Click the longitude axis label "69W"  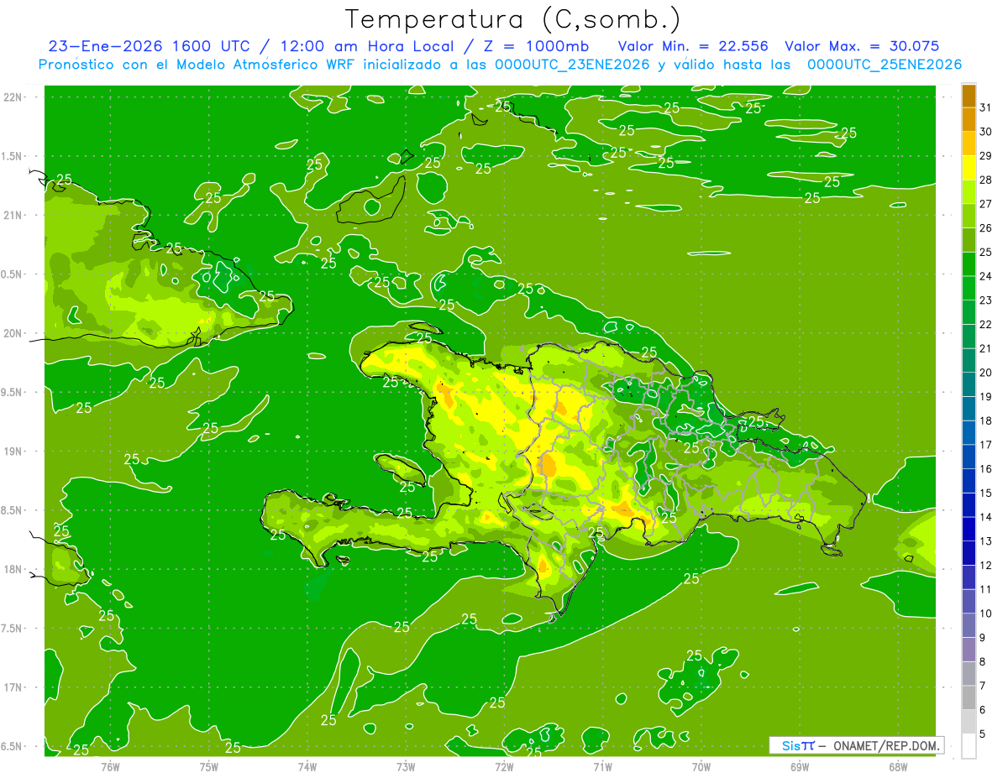pos(800,766)
